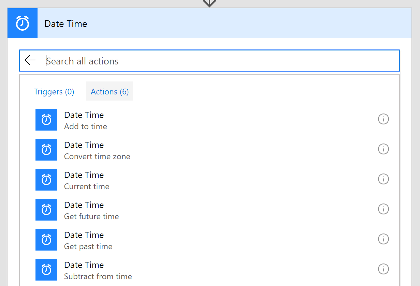Click the back arrow in search box

(30, 61)
